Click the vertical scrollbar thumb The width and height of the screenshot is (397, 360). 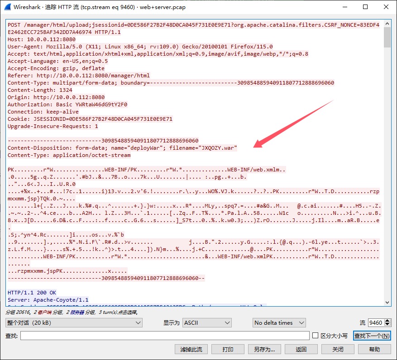387,38
